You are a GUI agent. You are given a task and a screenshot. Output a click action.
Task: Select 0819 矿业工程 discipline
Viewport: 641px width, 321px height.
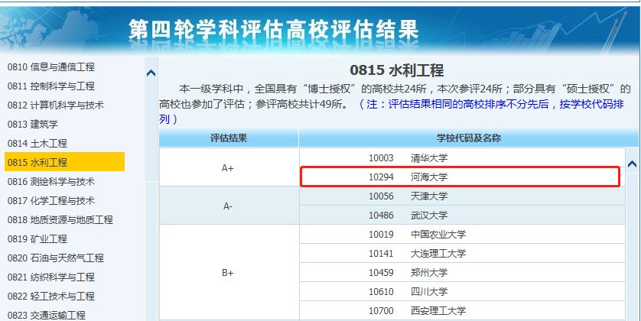tap(37, 239)
